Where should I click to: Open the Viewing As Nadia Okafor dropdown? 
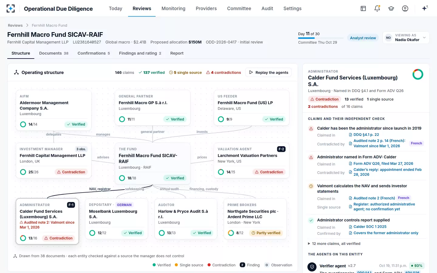pyautogui.click(x=406, y=38)
